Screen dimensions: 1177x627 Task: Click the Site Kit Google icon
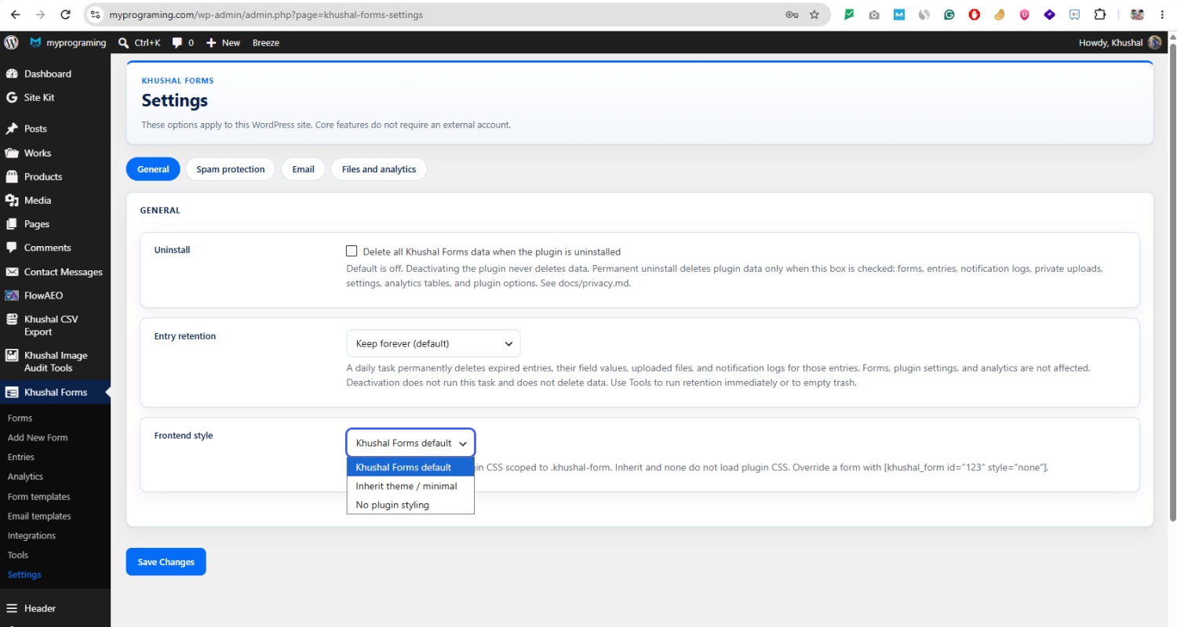click(x=12, y=98)
